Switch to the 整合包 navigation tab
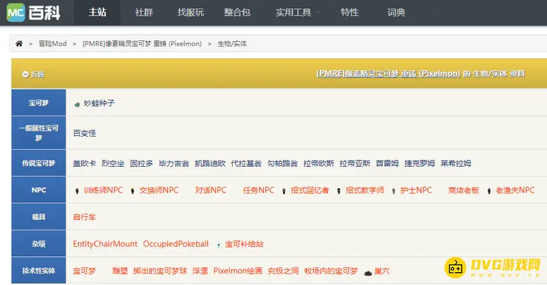Viewport: 547px width, 285px height. pyautogui.click(x=236, y=12)
